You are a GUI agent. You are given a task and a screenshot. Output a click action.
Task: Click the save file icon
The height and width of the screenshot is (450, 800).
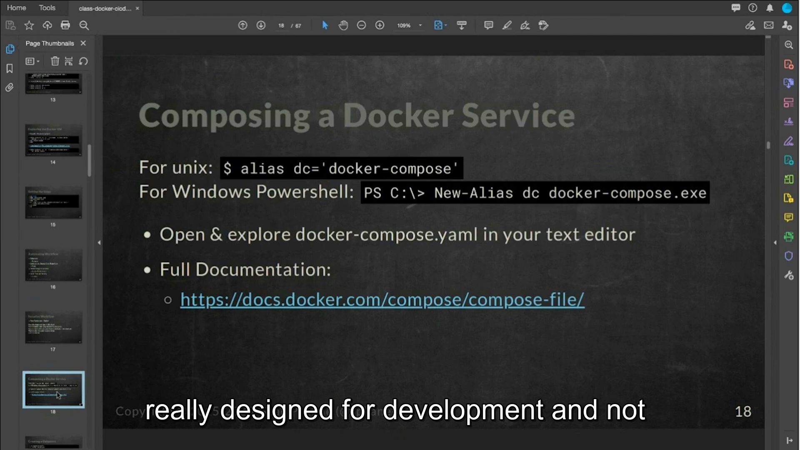(x=10, y=25)
